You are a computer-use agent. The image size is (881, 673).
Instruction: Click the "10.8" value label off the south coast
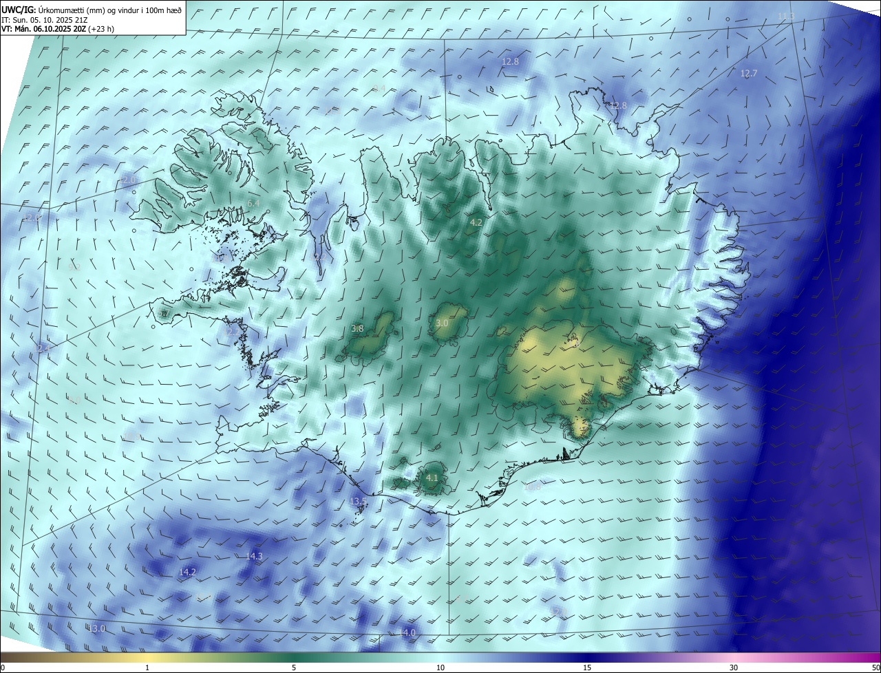[x=533, y=487]
